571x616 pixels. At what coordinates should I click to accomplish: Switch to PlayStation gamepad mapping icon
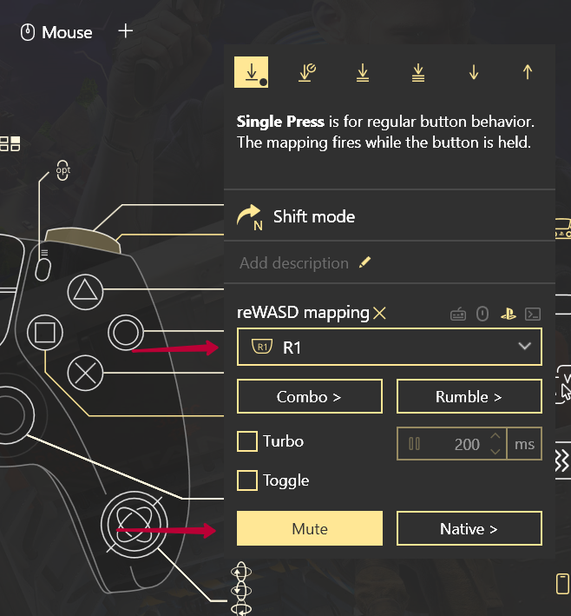pos(509,314)
